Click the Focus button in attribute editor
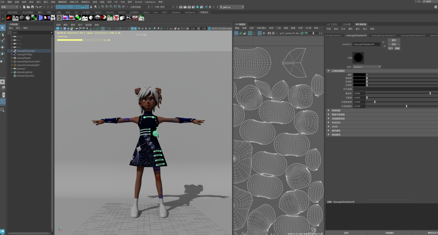The width and height of the screenshot is (438, 235). pos(394,41)
